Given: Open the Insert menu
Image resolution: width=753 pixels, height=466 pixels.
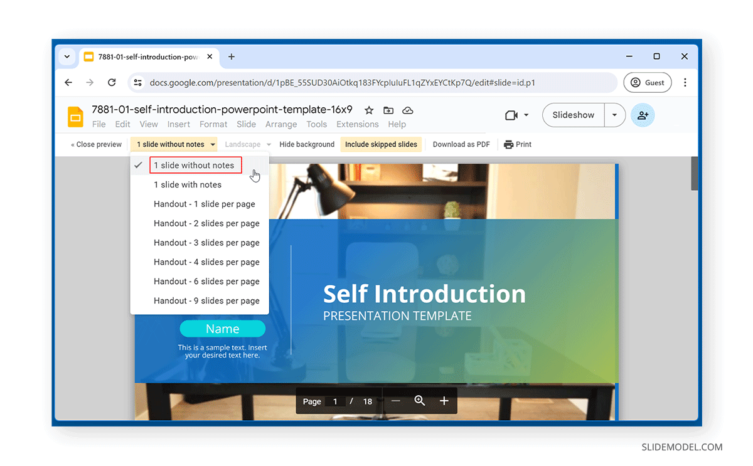Looking at the screenshot, I should tap(178, 124).
